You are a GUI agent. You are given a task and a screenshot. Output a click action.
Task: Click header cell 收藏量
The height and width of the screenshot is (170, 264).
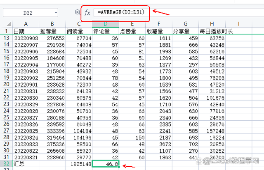point(159,31)
